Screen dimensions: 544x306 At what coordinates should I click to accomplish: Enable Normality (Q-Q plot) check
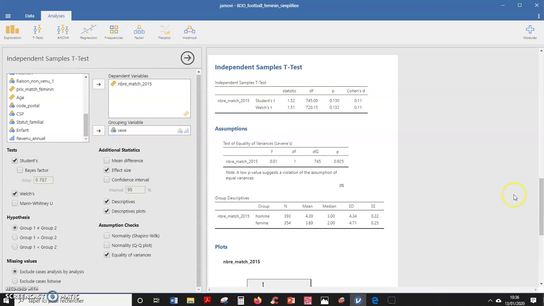(x=107, y=245)
